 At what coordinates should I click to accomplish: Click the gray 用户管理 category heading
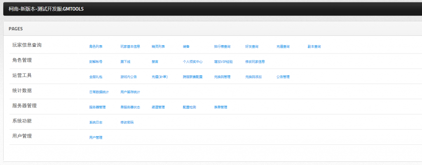click(x=22, y=136)
